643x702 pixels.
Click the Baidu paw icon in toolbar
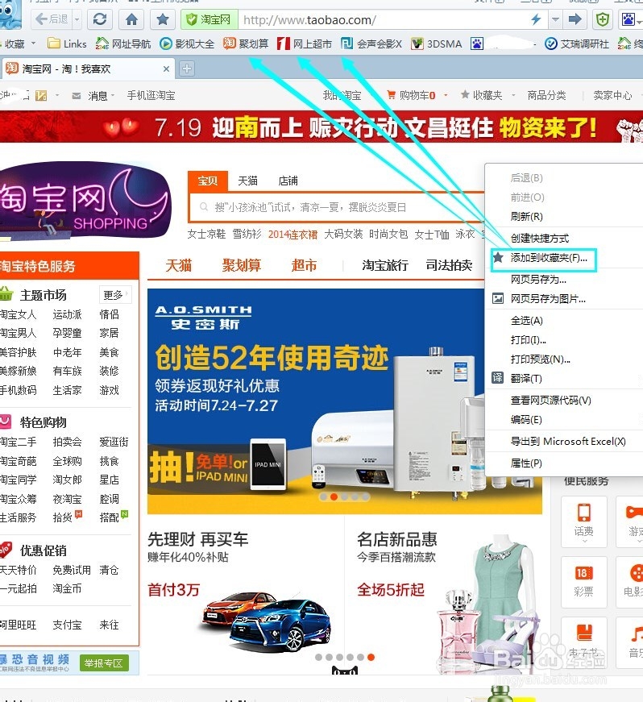point(628,19)
